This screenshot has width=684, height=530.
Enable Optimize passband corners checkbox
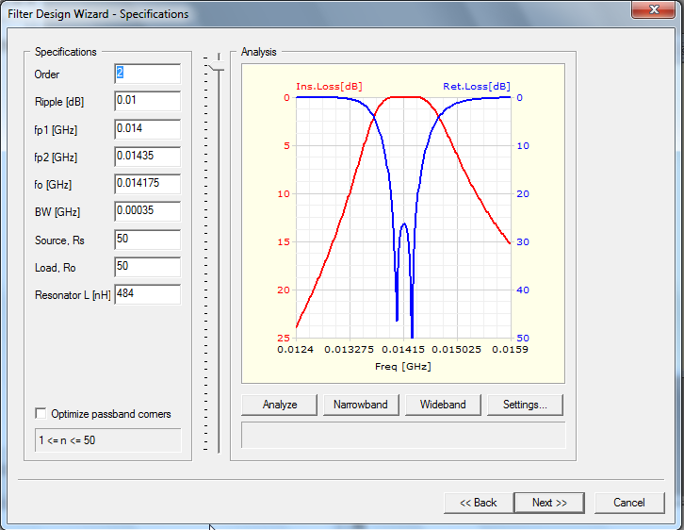tap(41, 414)
